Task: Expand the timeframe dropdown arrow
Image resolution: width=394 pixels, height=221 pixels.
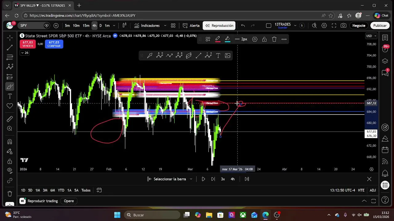Action: (x=114, y=25)
